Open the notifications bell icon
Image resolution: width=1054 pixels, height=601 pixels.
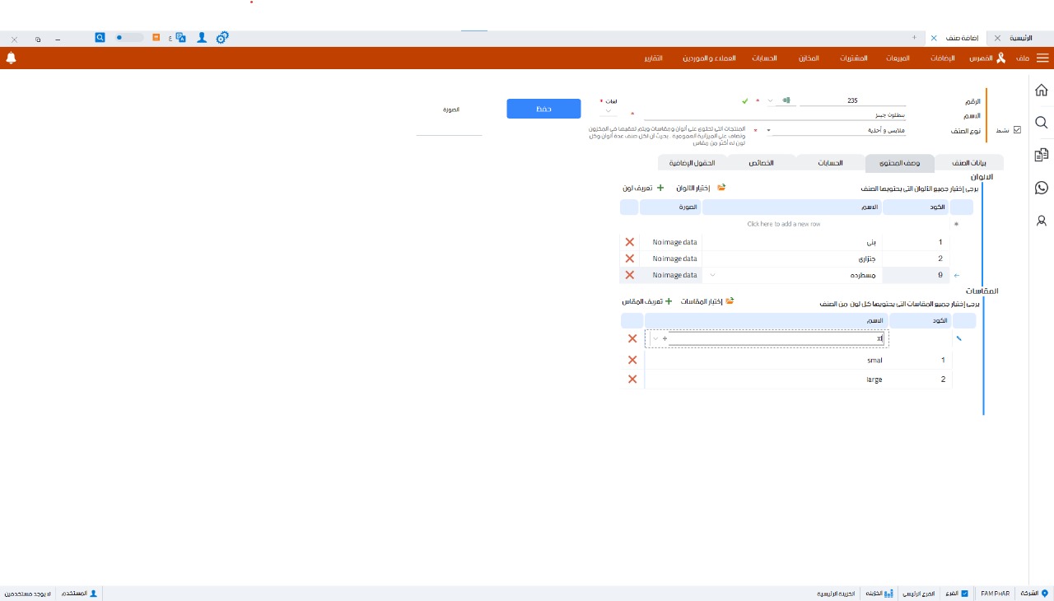(x=11, y=58)
